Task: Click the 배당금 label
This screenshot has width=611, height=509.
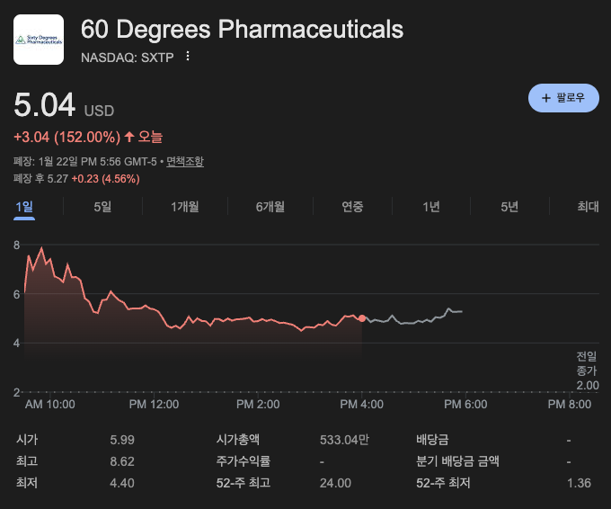Action: [432, 440]
